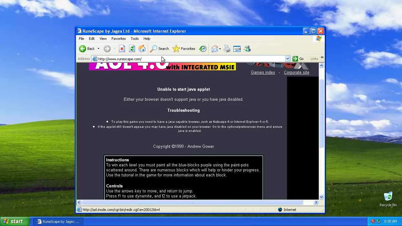Viewport: 402px width, 226px height.
Task: Close the Internet Explorer window
Action: point(321,31)
